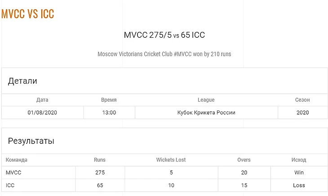Screen dimensions: 328x196
Task: Sort by the Runs column header
Action: point(100,160)
